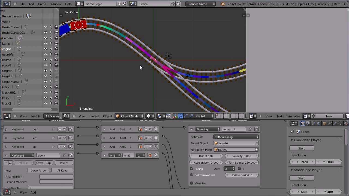
Task: Open the Window menu
Action: coord(56,4)
